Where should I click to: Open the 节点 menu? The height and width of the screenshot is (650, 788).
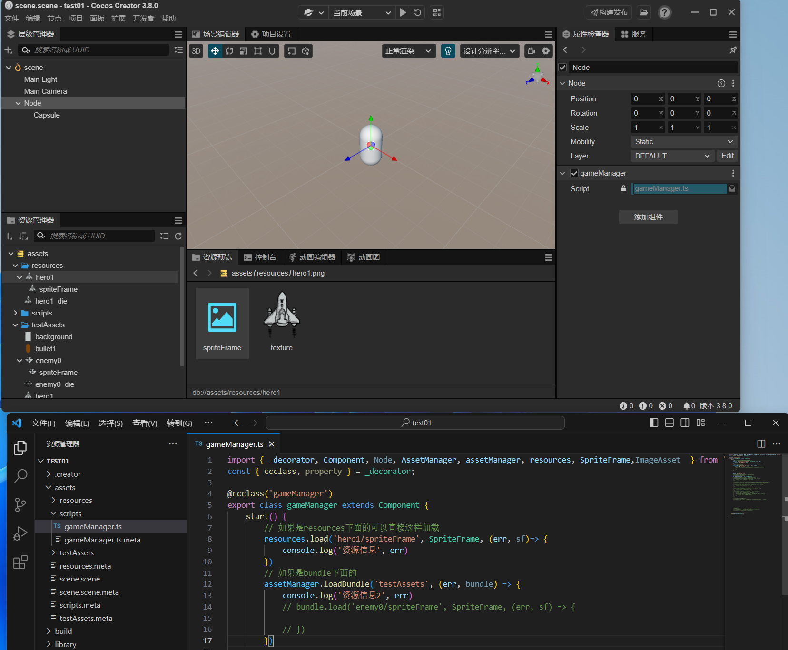[54, 19]
